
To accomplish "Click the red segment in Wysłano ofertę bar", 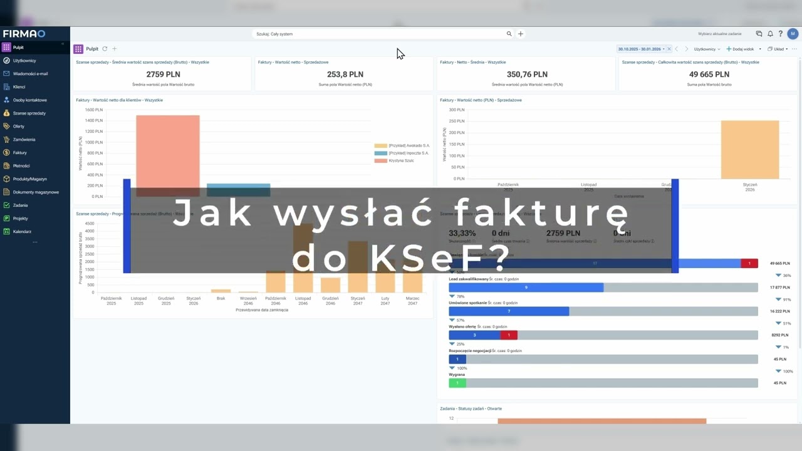I will (x=509, y=335).
